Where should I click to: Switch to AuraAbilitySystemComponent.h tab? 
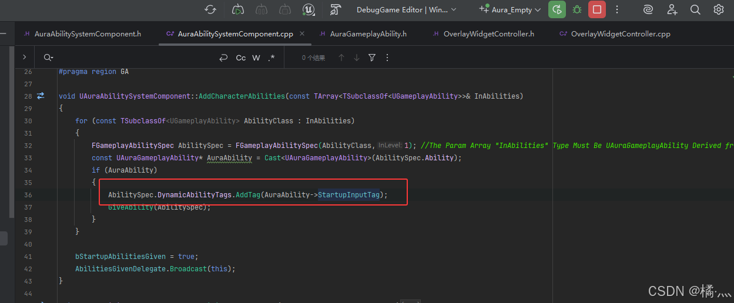(82, 34)
